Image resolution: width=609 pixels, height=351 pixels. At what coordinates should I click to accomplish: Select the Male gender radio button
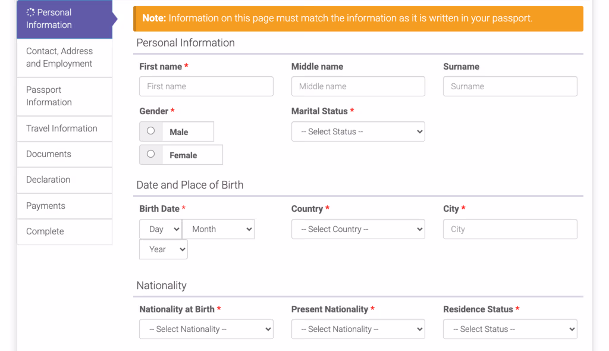tap(150, 131)
